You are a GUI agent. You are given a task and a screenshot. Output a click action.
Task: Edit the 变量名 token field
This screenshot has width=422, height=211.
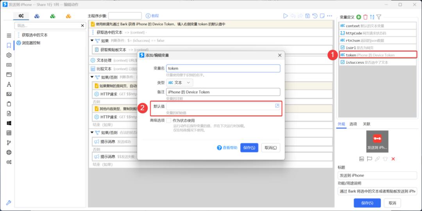(x=223, y=68)
